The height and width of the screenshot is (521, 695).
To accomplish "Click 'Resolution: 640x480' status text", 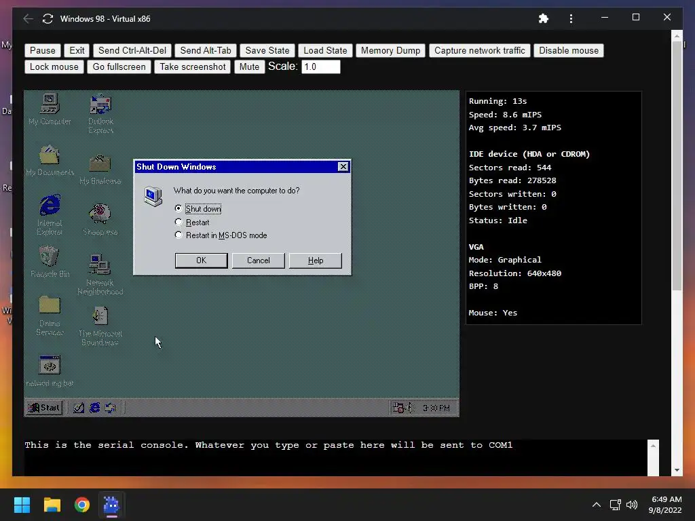I will click(x=515, y=273).
